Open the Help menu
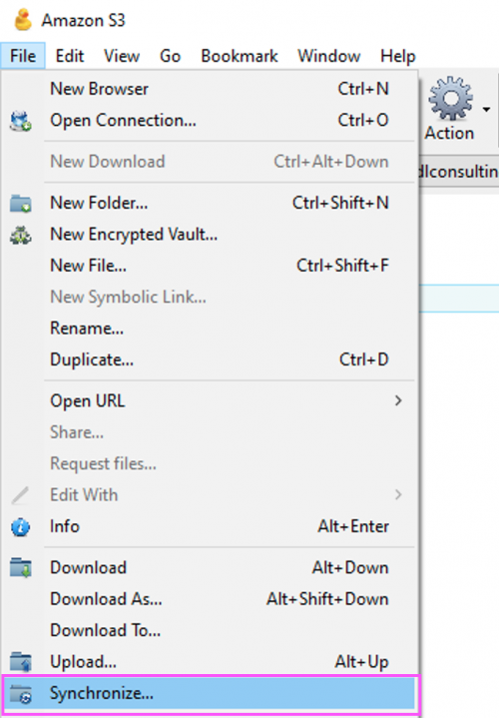This screenshot has width=499, height=718. (x=398, y=56)
